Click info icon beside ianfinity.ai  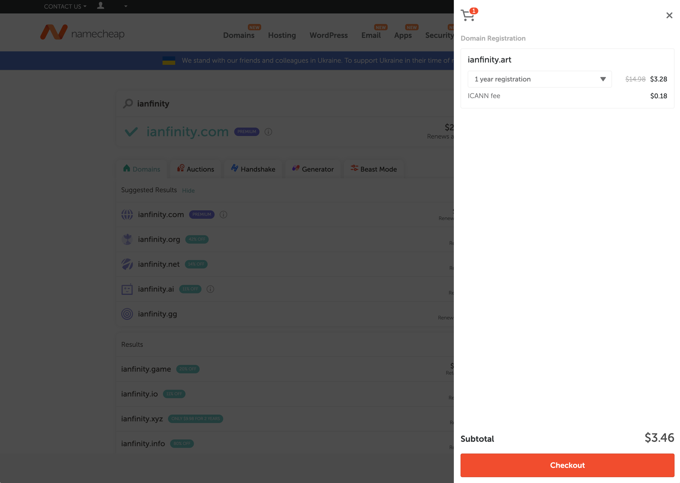click(x=210, y=289)
